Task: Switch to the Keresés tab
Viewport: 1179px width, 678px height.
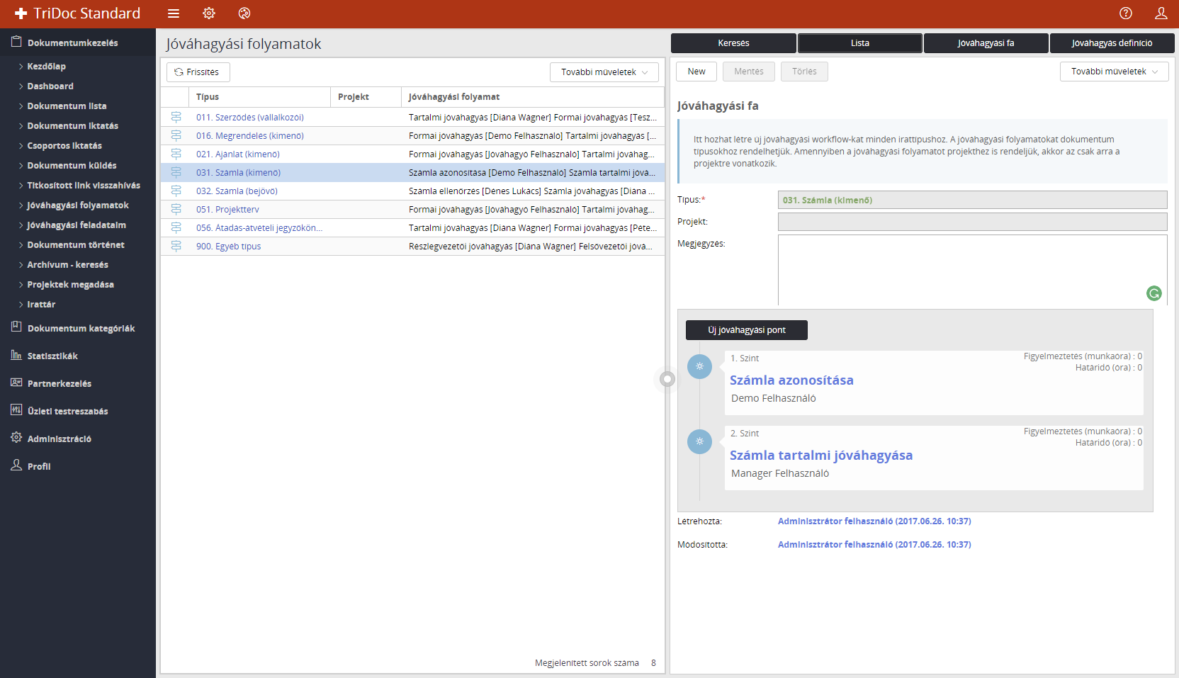Action: 733,43
